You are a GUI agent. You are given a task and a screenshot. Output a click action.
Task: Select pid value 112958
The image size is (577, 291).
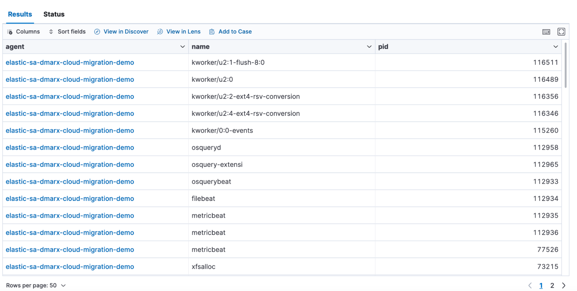[546, 148]
